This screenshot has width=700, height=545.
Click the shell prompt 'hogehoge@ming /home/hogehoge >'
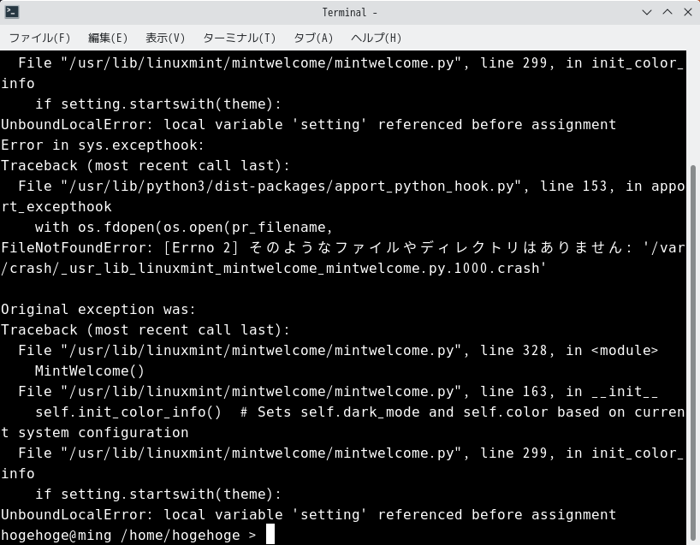pyautogui.click(x=128, y=536)
